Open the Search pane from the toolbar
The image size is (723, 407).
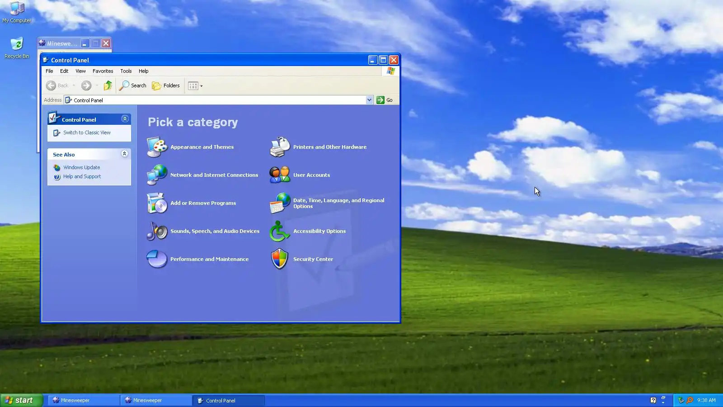133,85
